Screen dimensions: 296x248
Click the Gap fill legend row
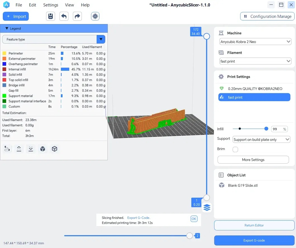pyautogui.click(x=54, y=91)
